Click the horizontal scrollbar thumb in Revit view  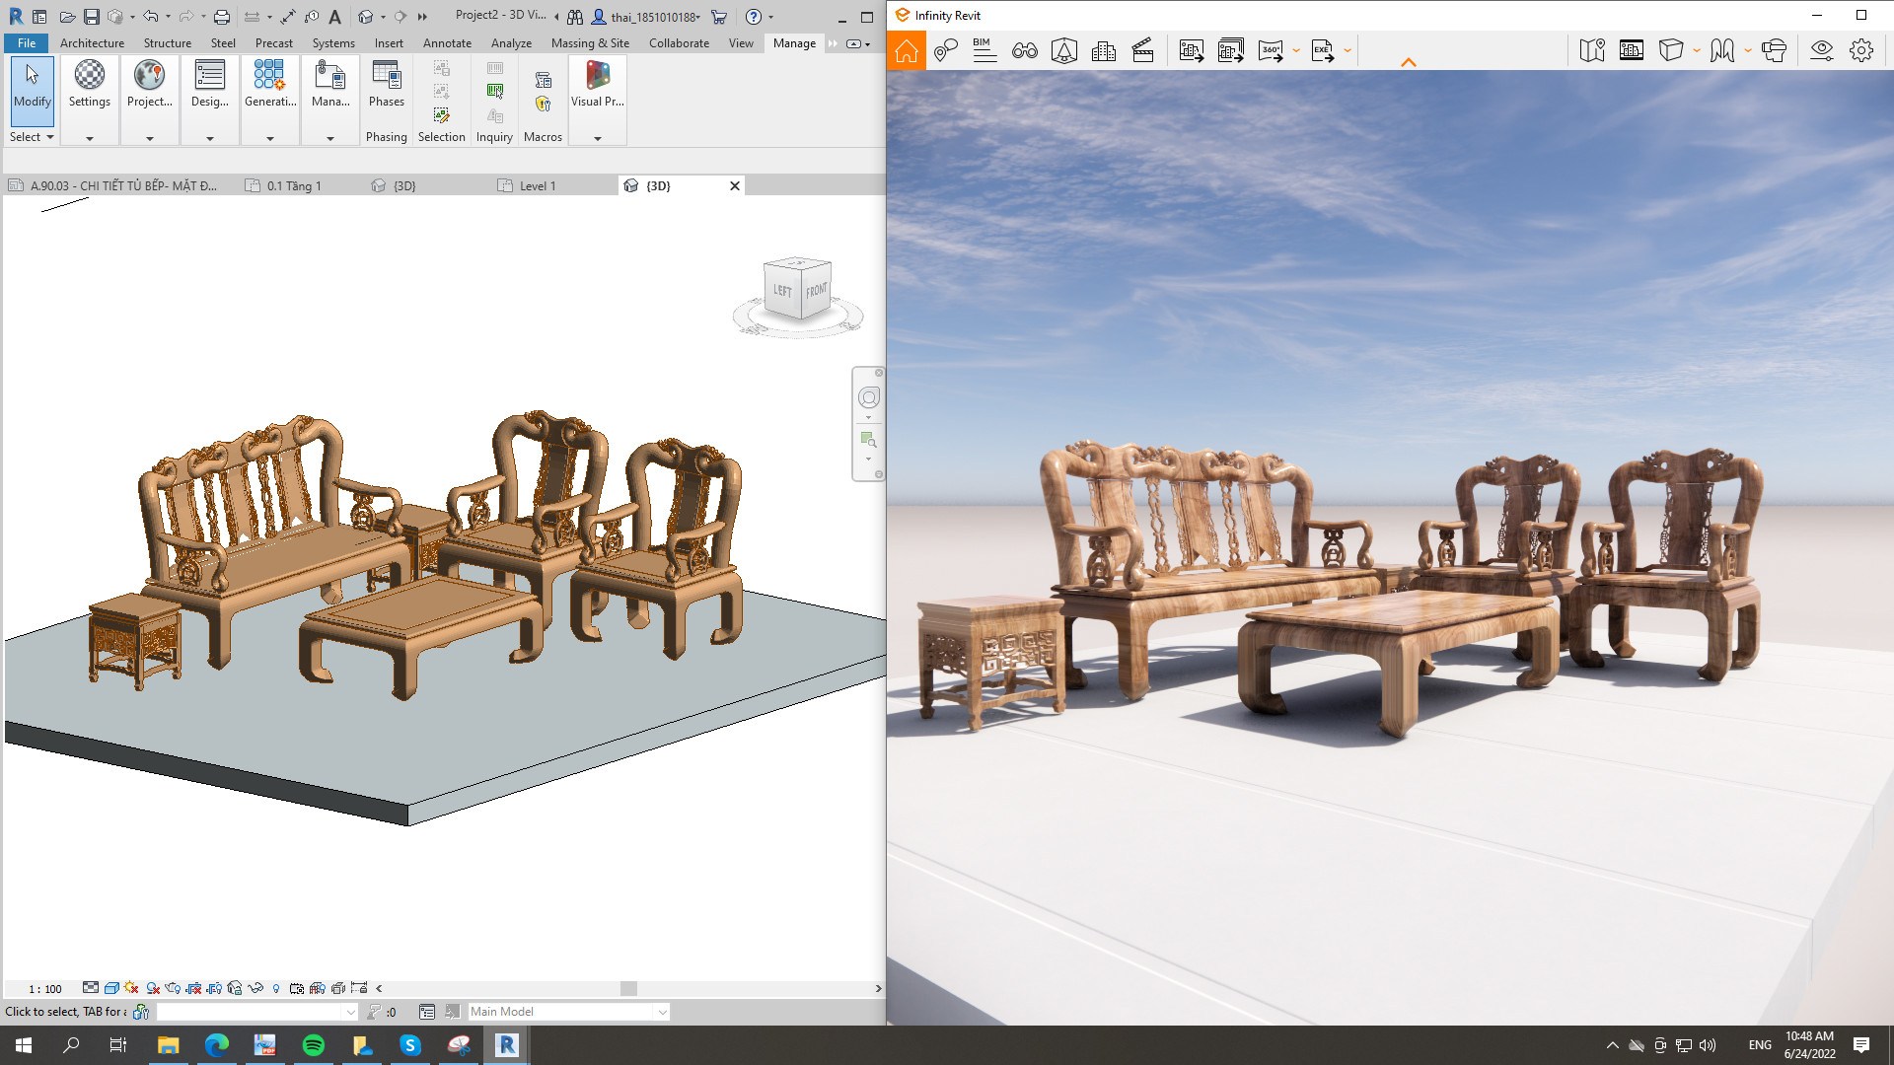(628, 988)
